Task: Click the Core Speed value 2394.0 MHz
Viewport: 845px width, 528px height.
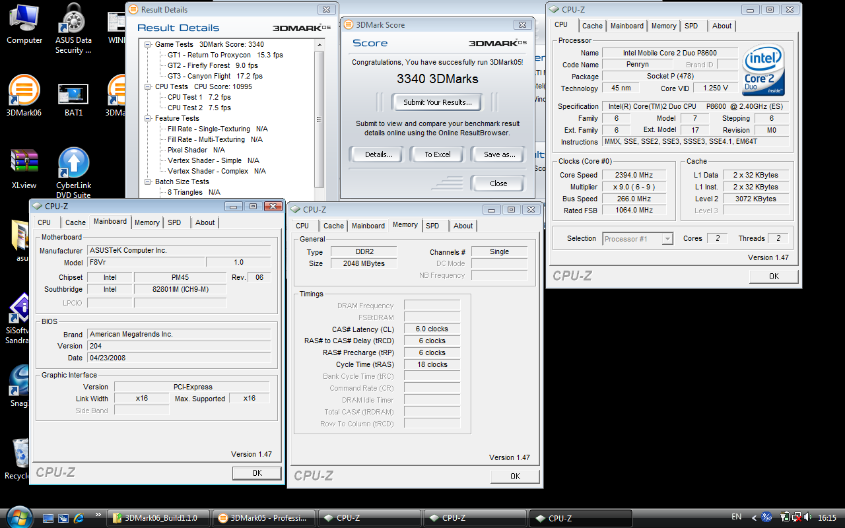Action: tap(634, 175)
